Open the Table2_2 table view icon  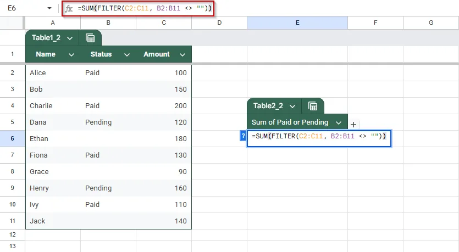pos(313,106)
